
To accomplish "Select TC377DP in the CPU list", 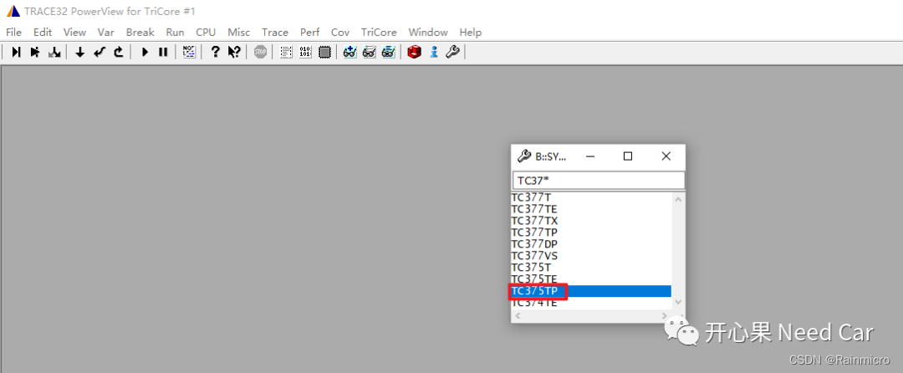I will (x=591, y=244).
